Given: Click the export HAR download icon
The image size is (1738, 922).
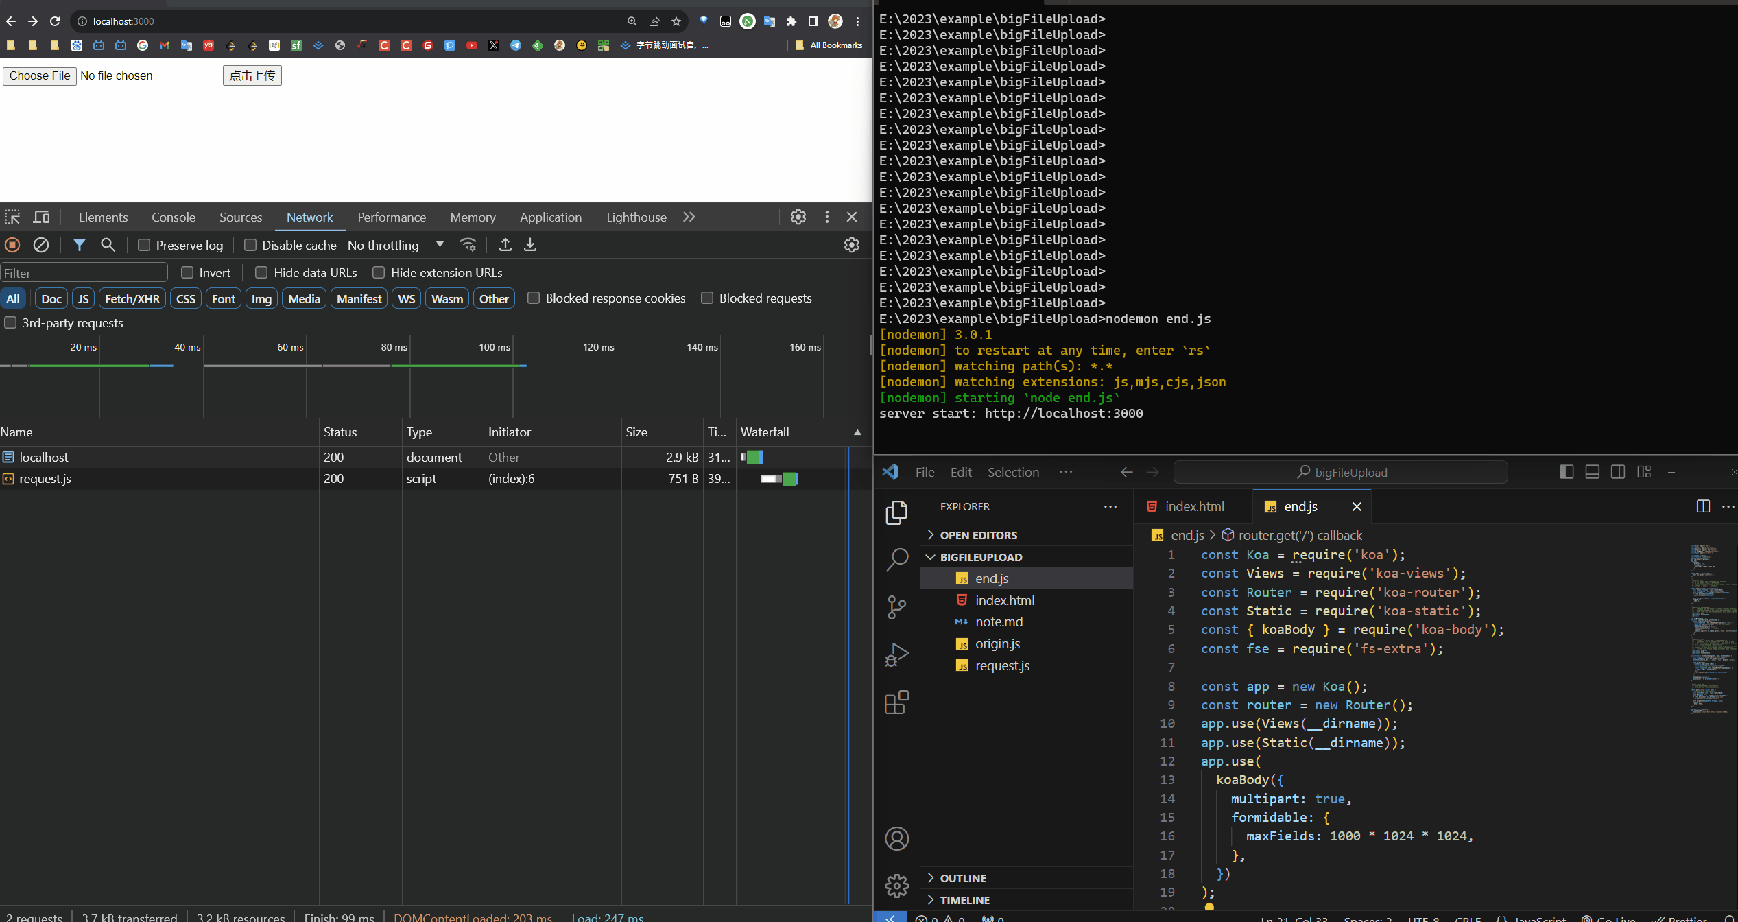Looking at the screenshot, I should (530, 245).
